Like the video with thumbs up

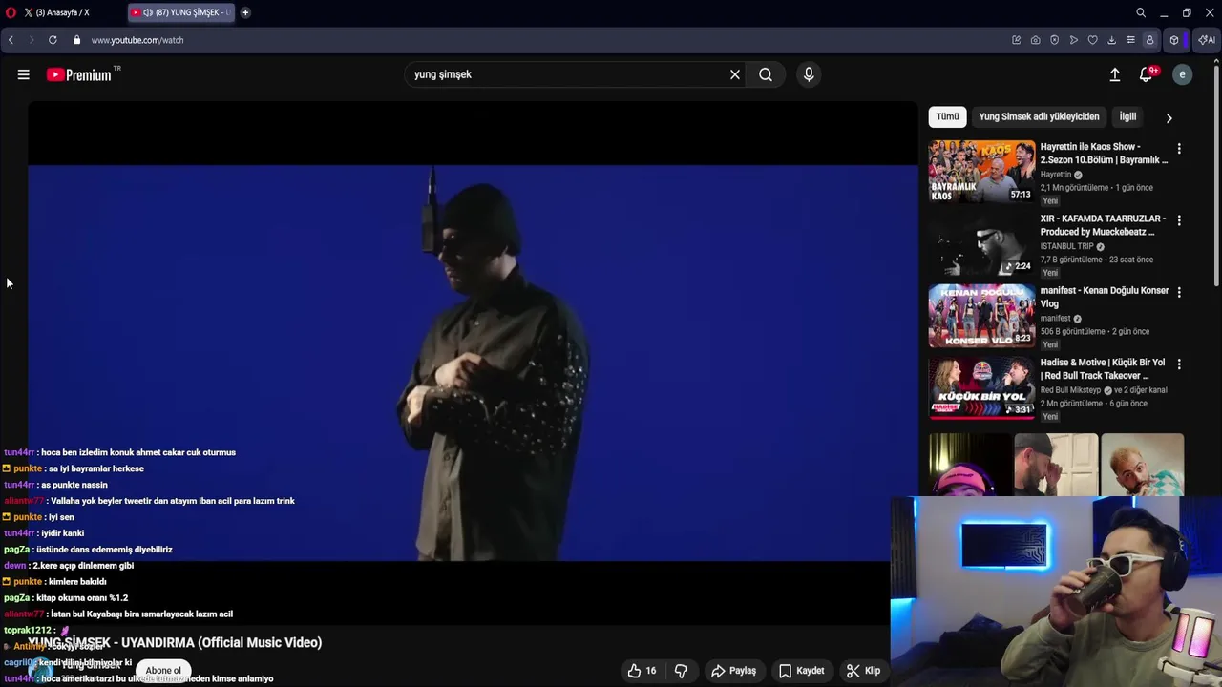coord(643,671)
